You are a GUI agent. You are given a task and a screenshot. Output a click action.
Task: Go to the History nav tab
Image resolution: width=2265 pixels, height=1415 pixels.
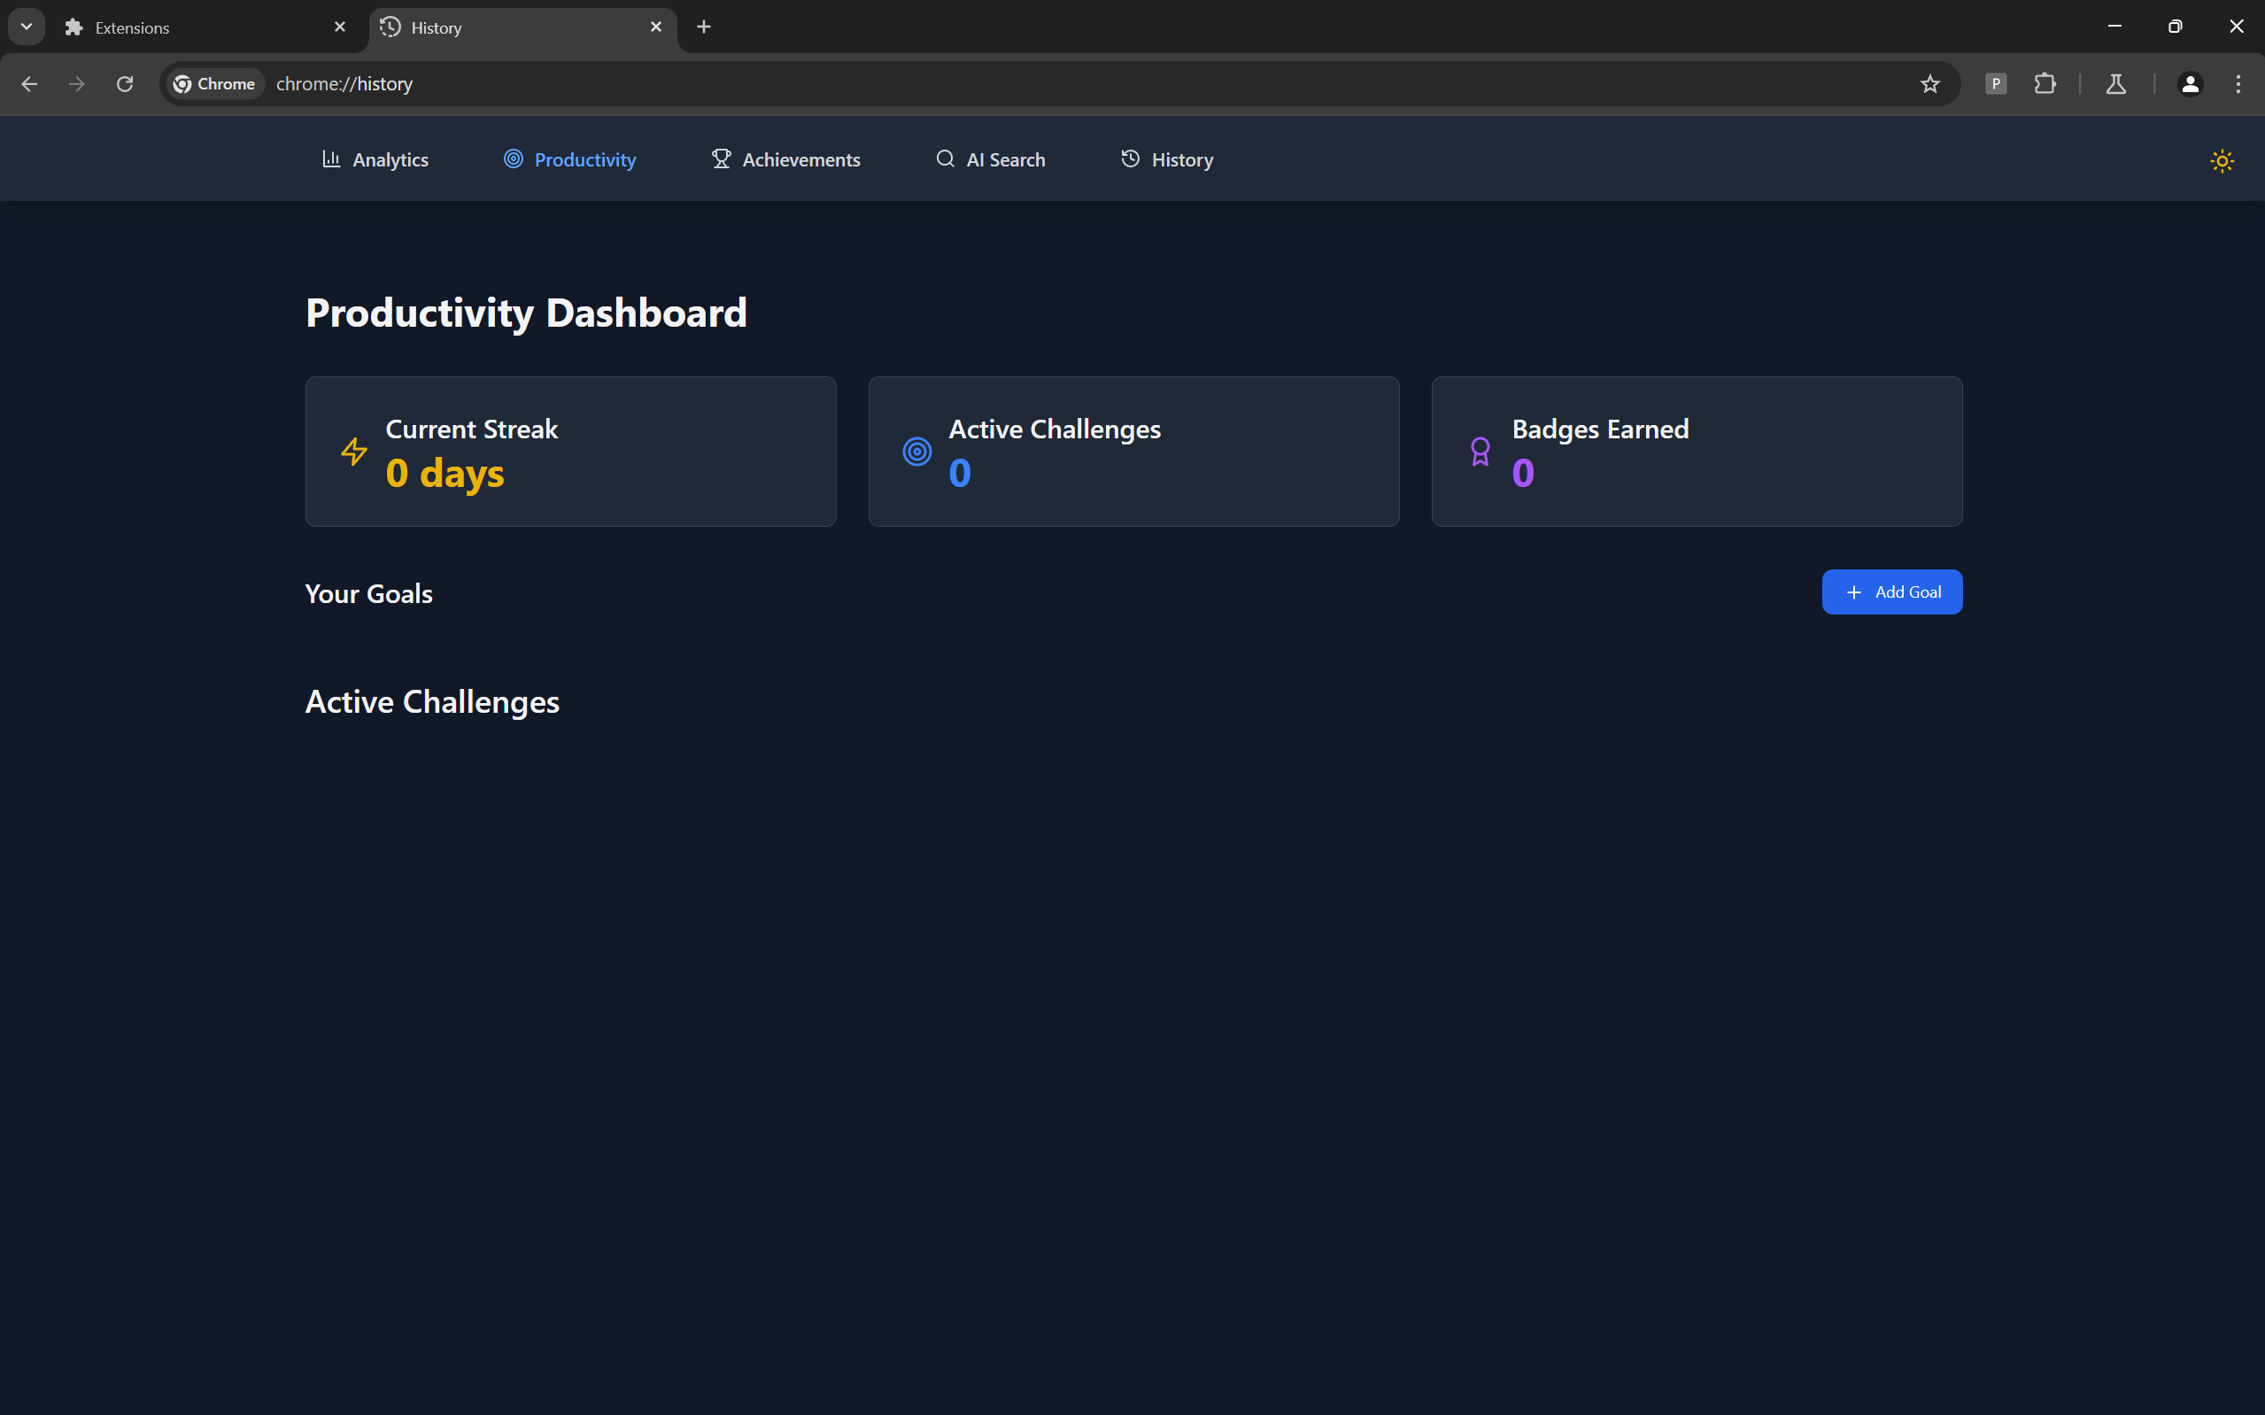(x=1167, y=160)
